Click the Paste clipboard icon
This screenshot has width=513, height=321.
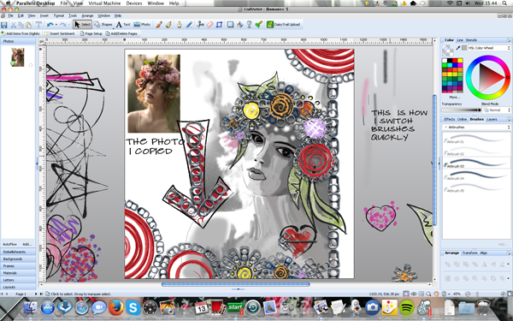point(28,25)
